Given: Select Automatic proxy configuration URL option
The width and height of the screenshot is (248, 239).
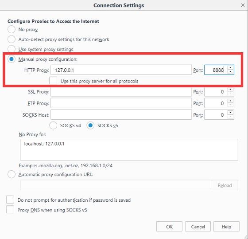Looking at the screenshot, I should tap(12, 174).
